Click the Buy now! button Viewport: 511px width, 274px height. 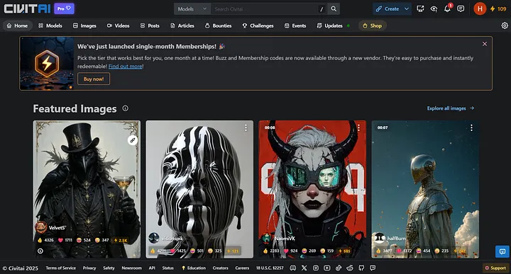coord(94,79)
